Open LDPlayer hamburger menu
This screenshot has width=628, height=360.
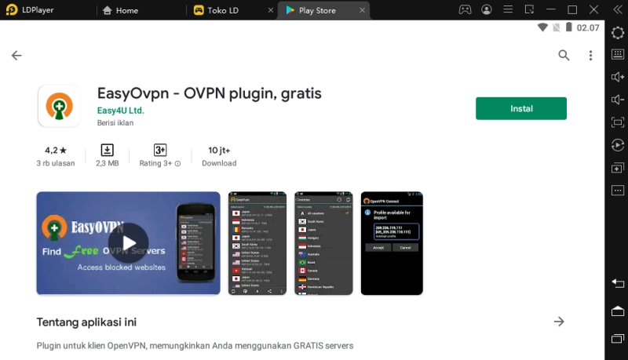click(x=508, y=9)
